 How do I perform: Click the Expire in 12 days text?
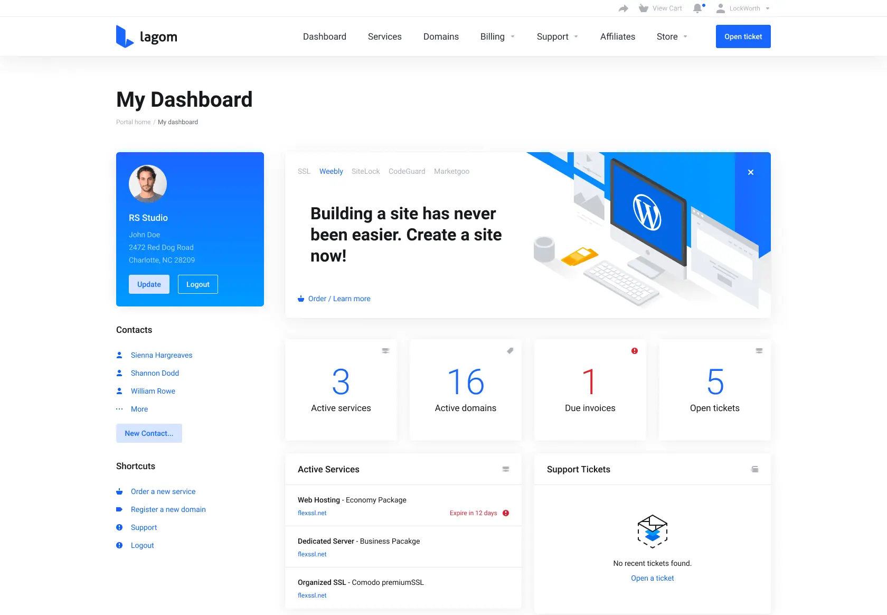[474, 513]
